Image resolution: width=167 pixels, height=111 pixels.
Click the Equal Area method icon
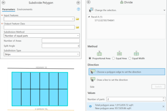(119, 53)
